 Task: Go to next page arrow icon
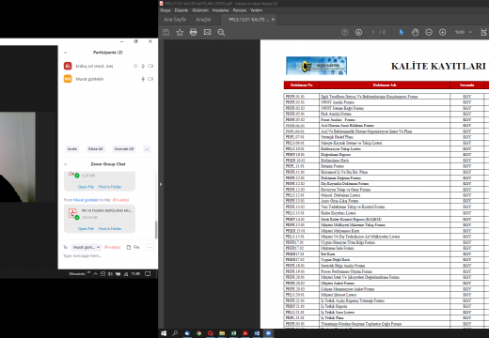tap(358, 32)
